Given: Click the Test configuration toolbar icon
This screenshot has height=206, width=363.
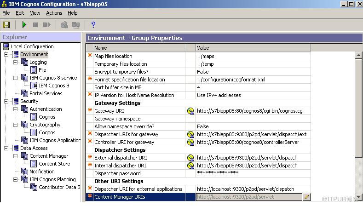Looking at the screenshot, I should click(x=64, y=25).
